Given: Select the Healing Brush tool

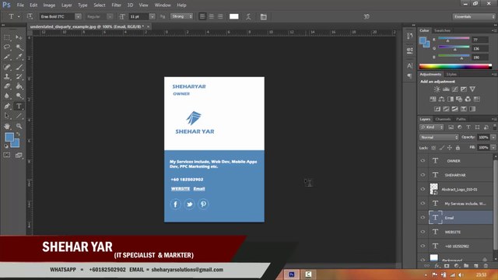Looking at the screenshot, I should pos(7,67).
